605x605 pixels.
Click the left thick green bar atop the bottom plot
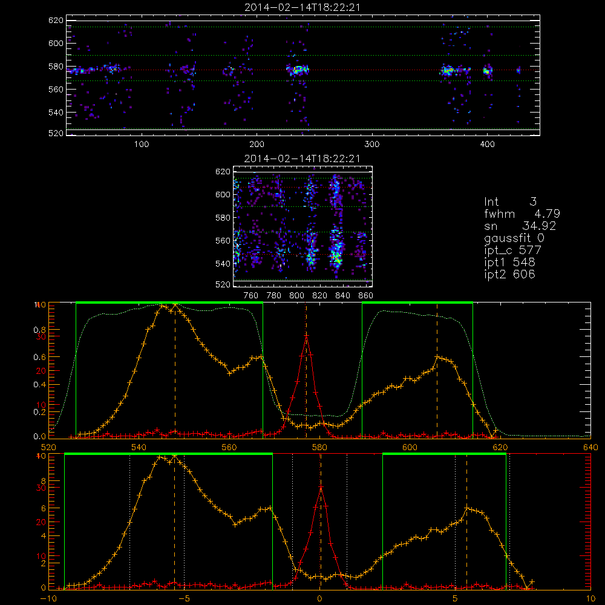[169, 454]
